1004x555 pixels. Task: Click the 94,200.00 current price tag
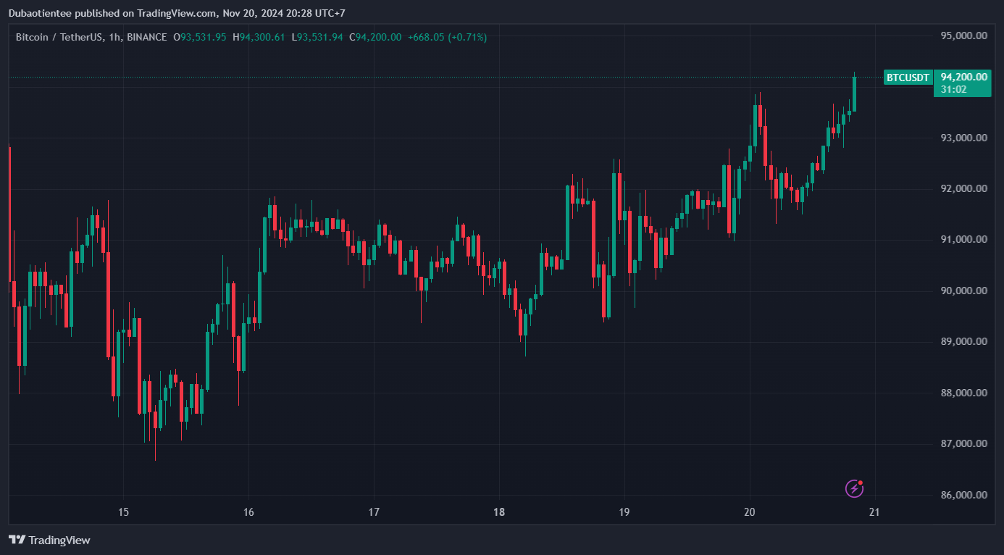coord(963,77)
